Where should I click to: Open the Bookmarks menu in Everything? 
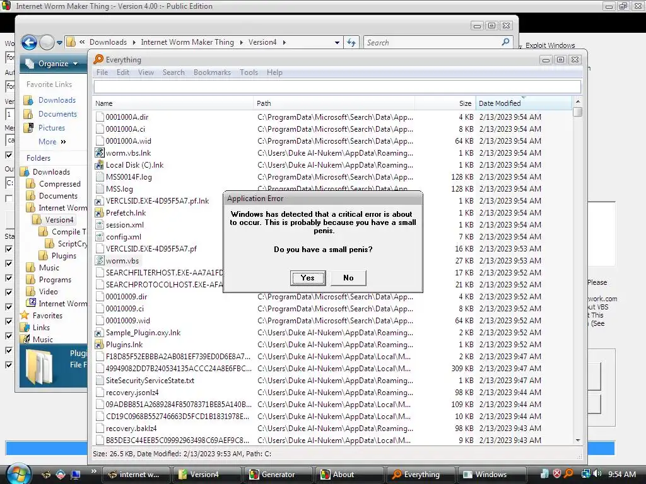click(212, 72)
